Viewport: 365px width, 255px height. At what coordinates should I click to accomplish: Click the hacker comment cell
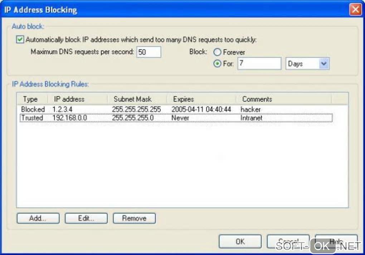251,109
